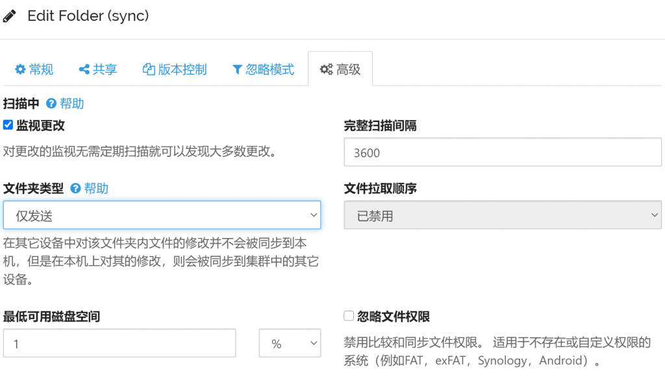Image resolution: width=665 pixels, height=382 pixels.
Task: Click the 最低可用磁盘空间 value field
Action: (x=119, y=343)
